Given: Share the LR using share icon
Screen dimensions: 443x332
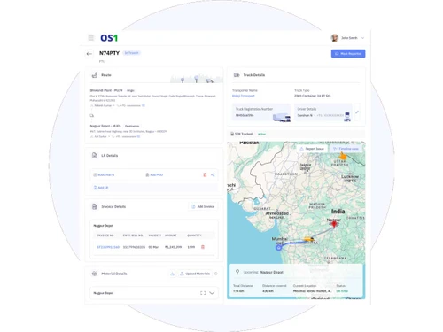Looking at the screenshot, I should pyautogui.click(x=213, y=175).
